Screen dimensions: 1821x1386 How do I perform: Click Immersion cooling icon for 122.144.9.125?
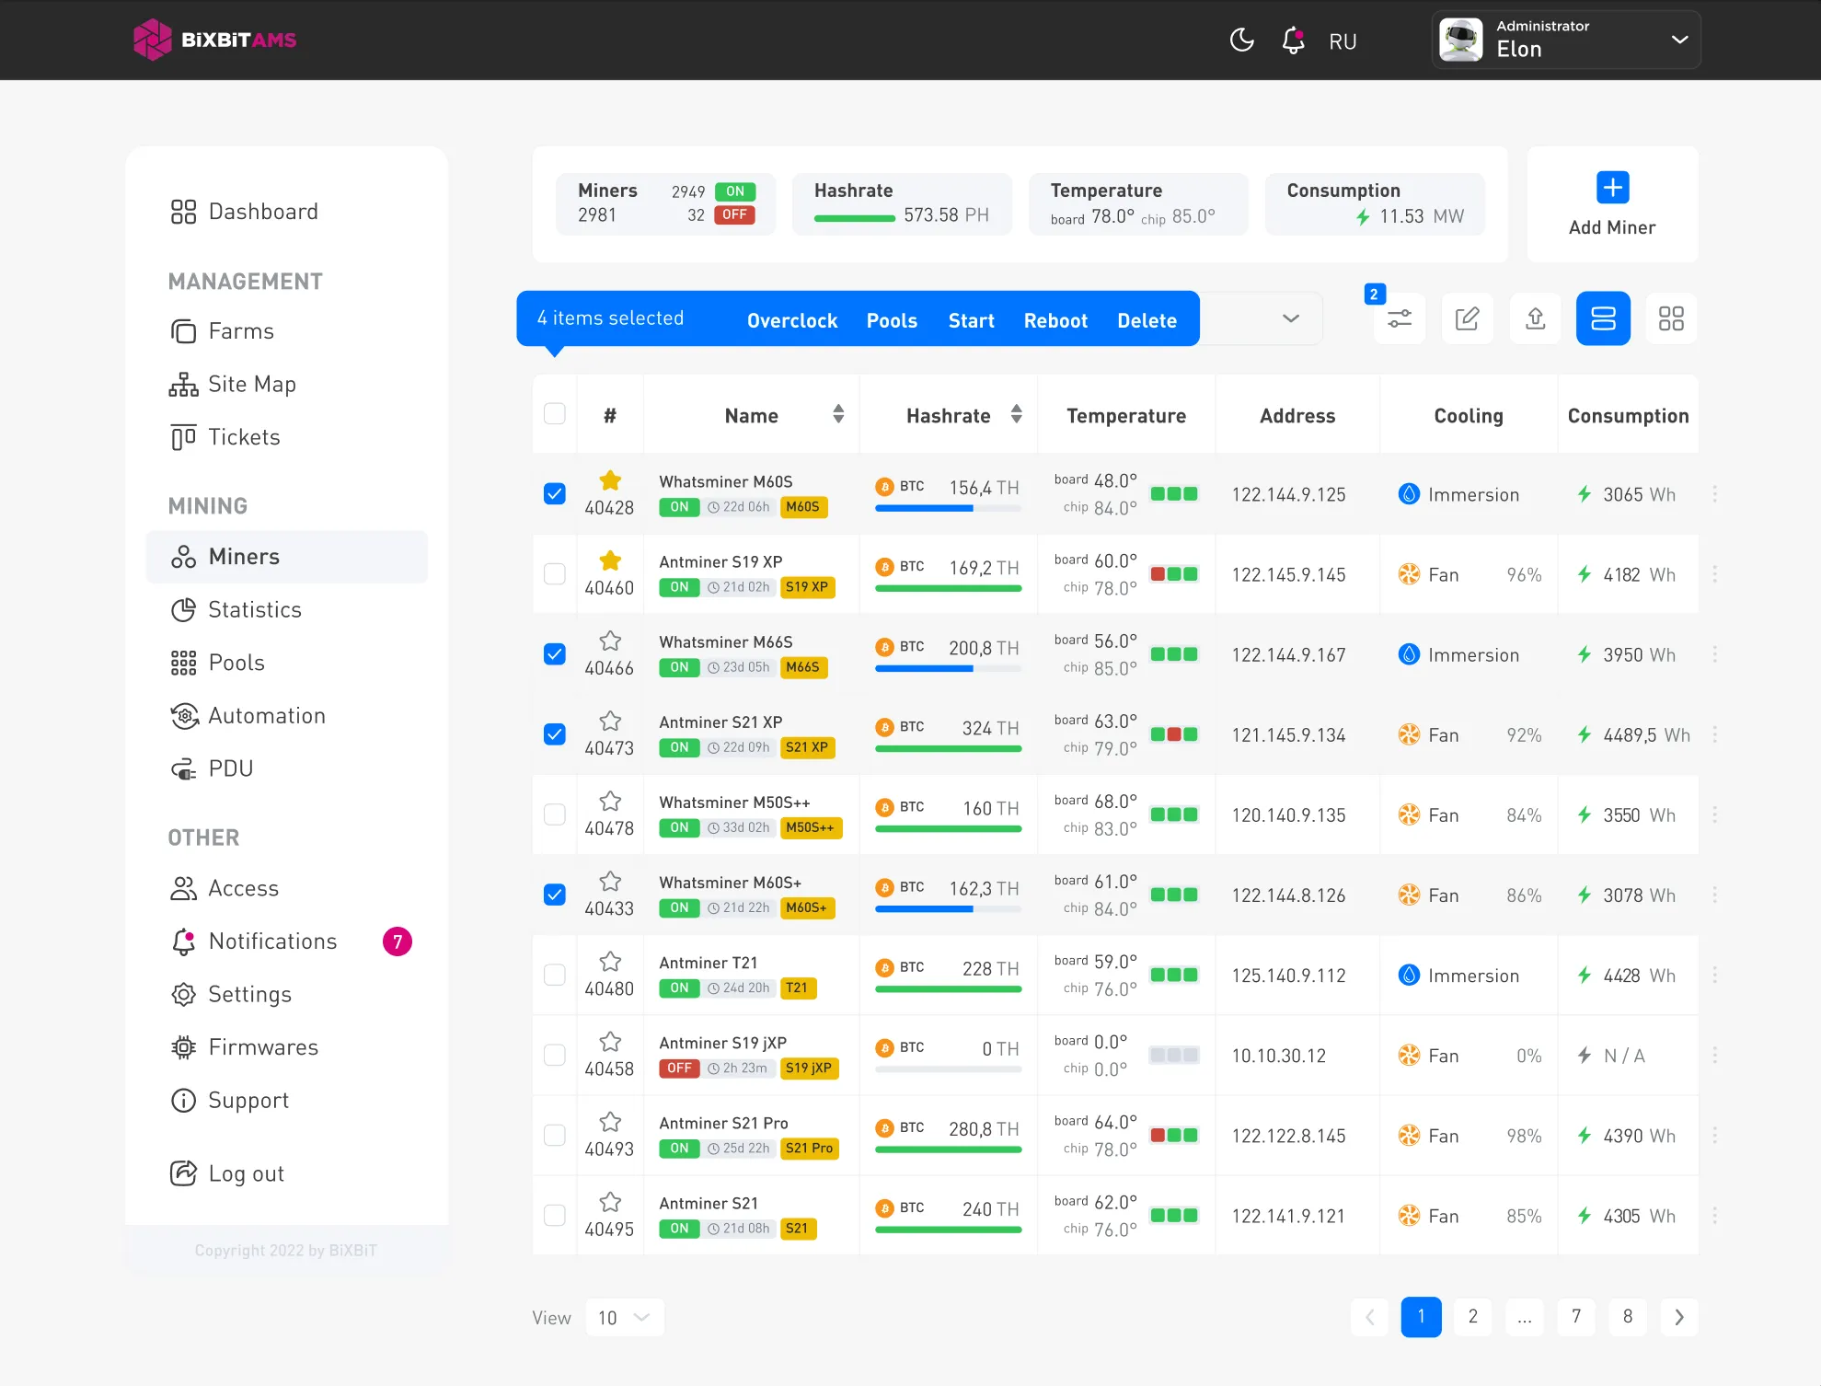click(1409, 494)
